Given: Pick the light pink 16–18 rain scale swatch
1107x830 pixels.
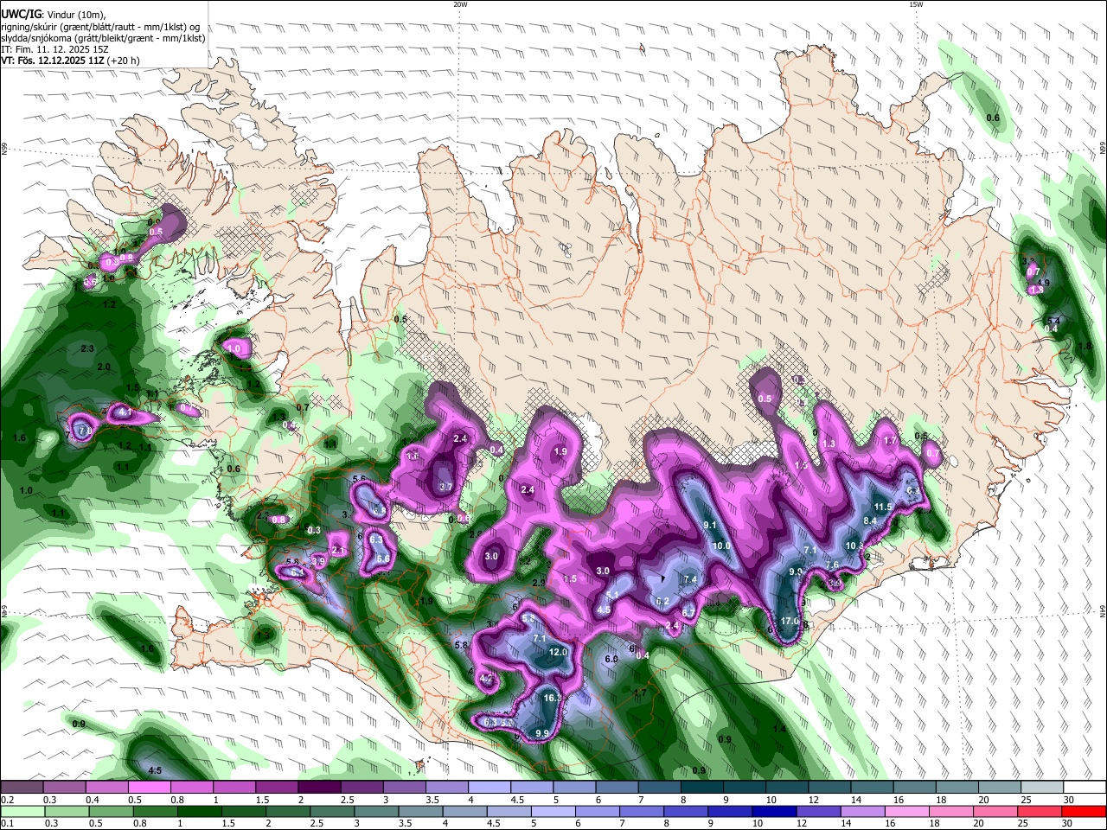Looking at the screenshot, I should click(x=906, y=811).
